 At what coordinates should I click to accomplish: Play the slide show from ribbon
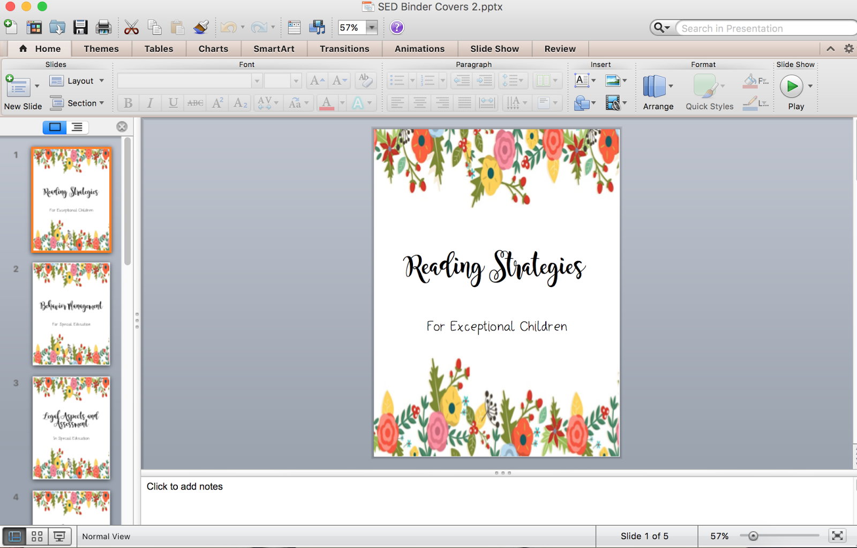pyautogui.click(x=792, y=86)
